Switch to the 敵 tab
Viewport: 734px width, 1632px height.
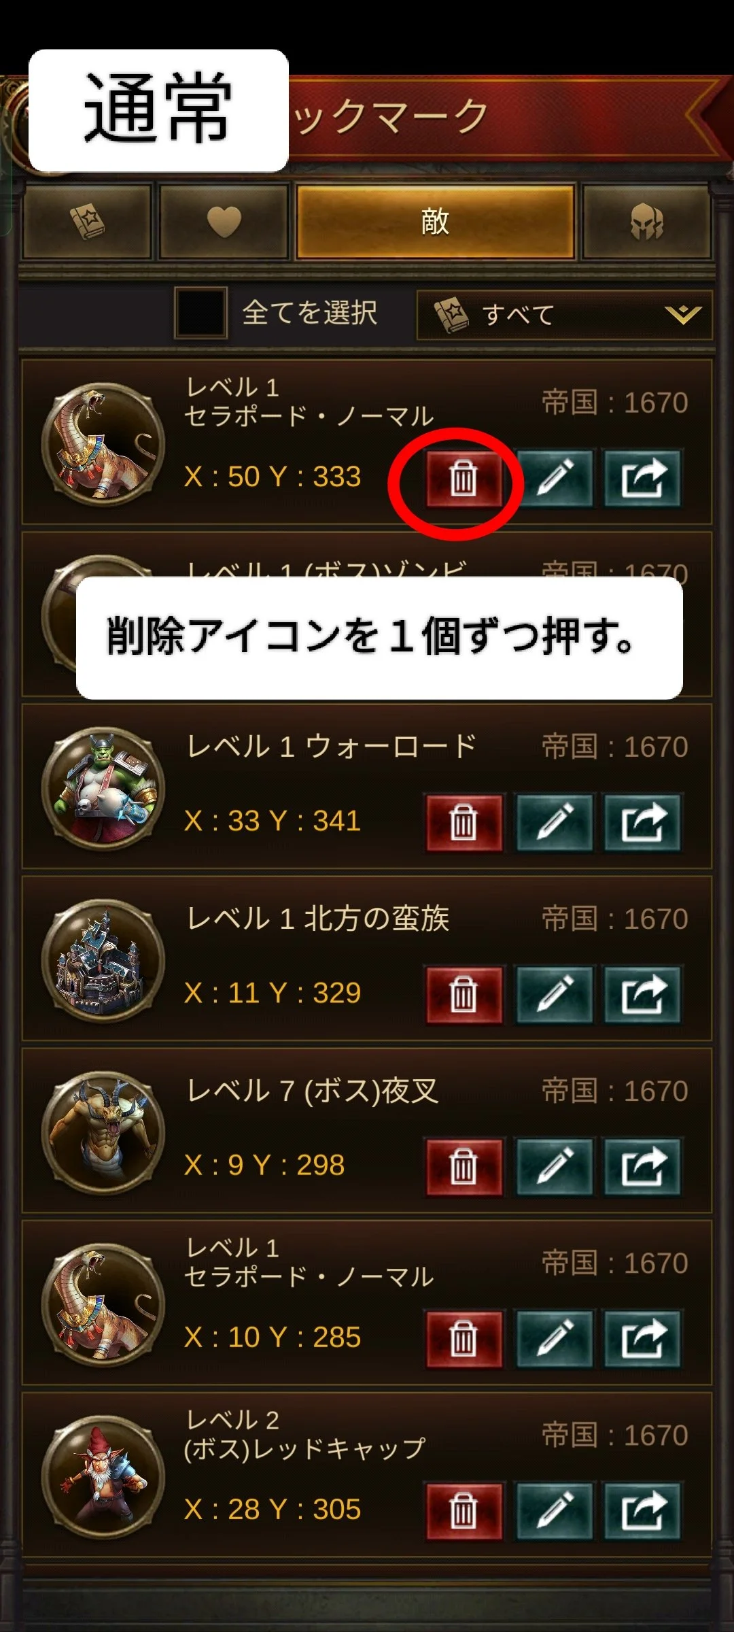435,222
